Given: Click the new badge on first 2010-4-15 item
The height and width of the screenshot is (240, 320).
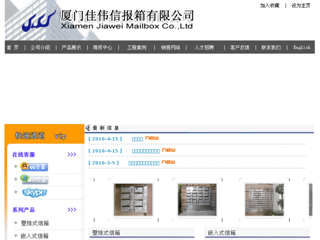Looking at the screenshot, I should coord(152,138).
